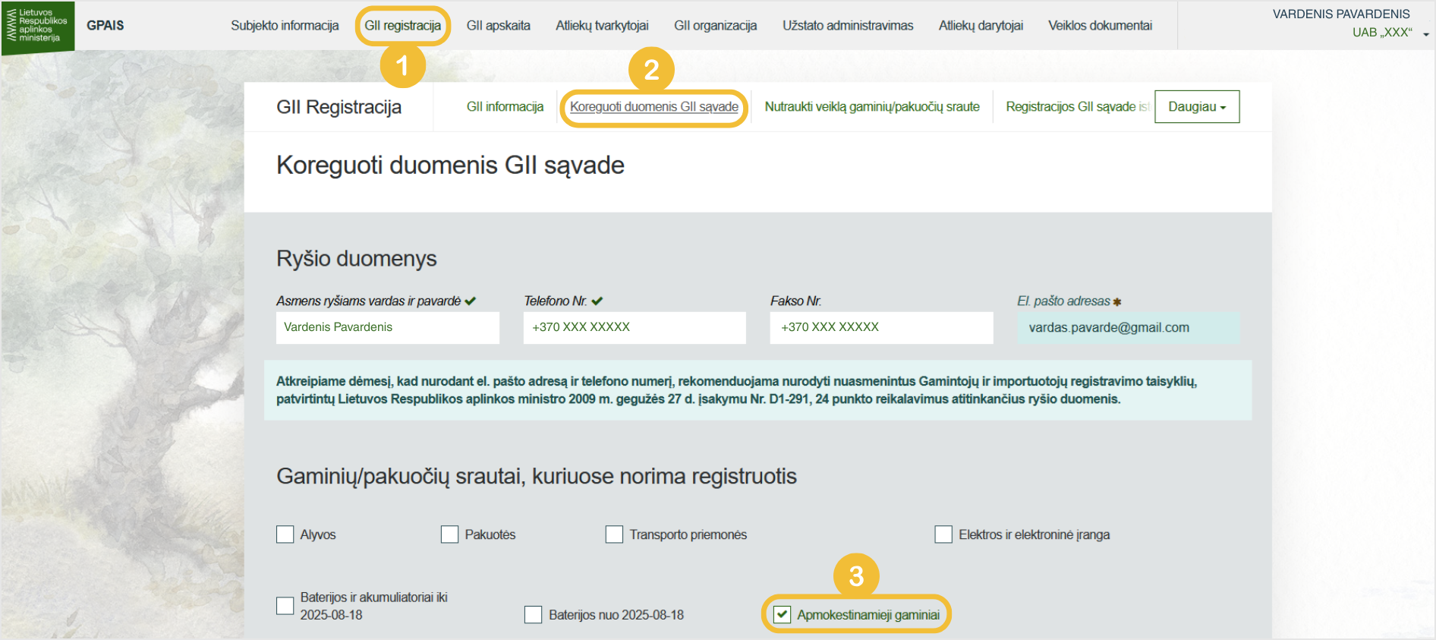The height and width of the screenshot is (640, 1436).
Task: Click the Koreguoti duomenis GII sąvade heading
Action: (x=450, y=166)
